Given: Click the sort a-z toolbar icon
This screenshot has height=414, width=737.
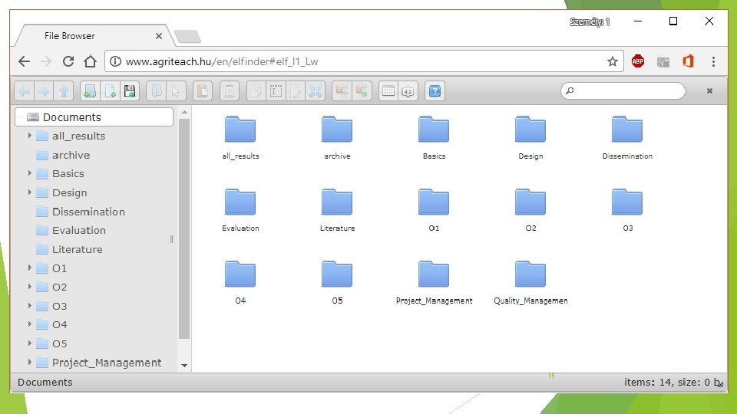Looking at the screenshot, I should tap(408, 91).
